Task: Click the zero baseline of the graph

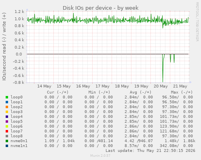Action: click(x=108, y=54)
